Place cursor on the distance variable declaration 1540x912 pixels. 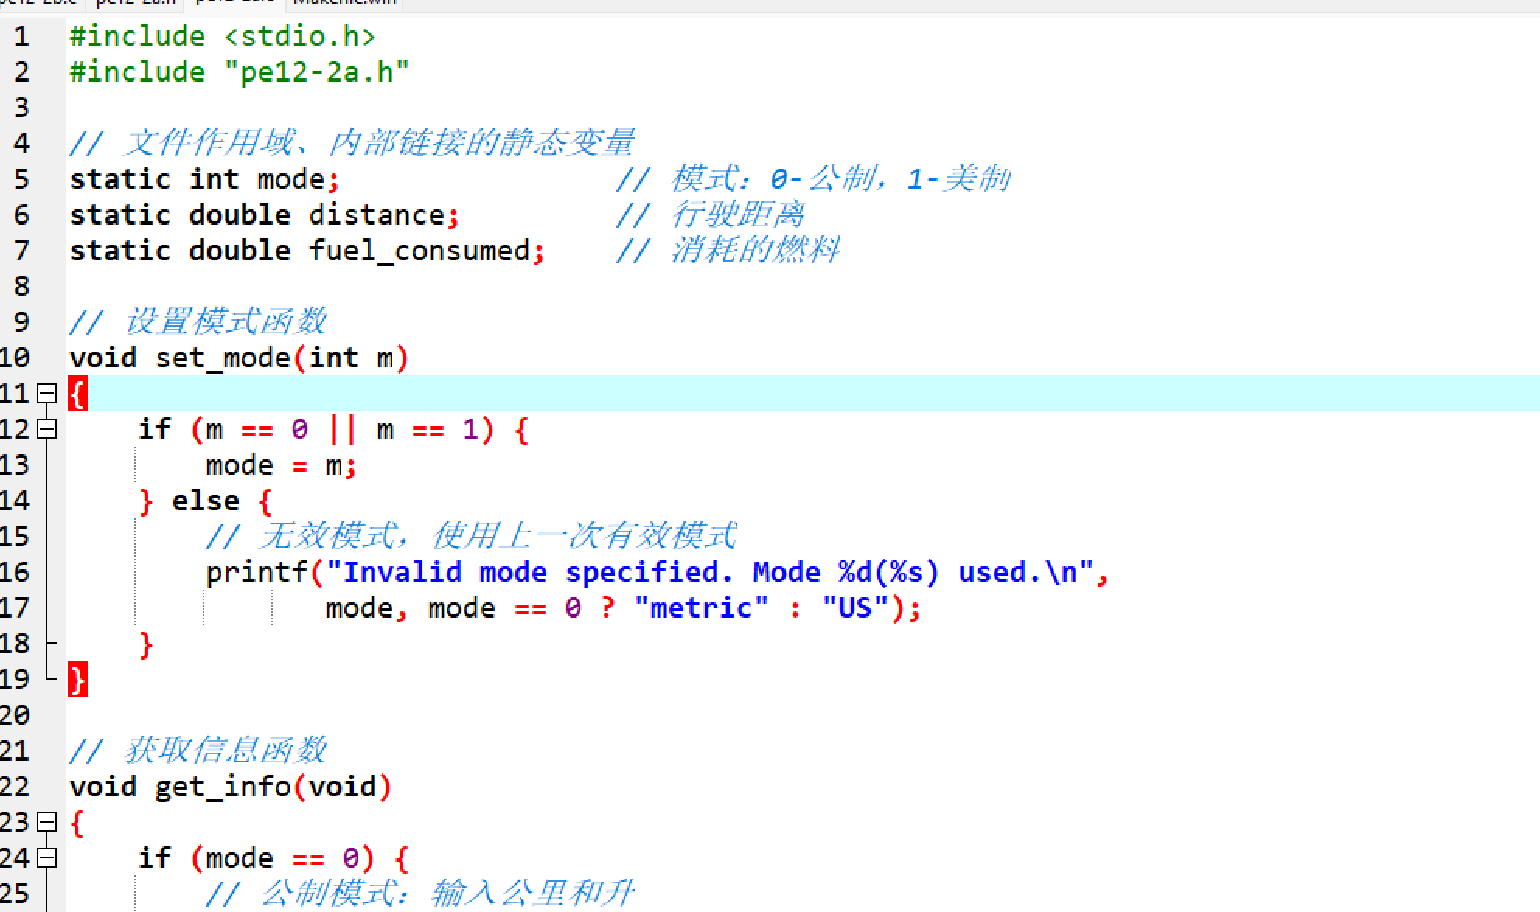coord(376,215)
